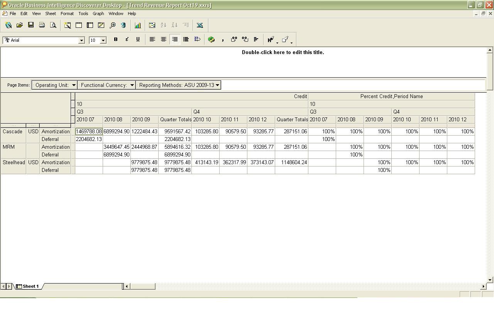Viewport: 494px width, 309px height.
Task: Click the Refresh sheet icon
Action: pos(123,25)
